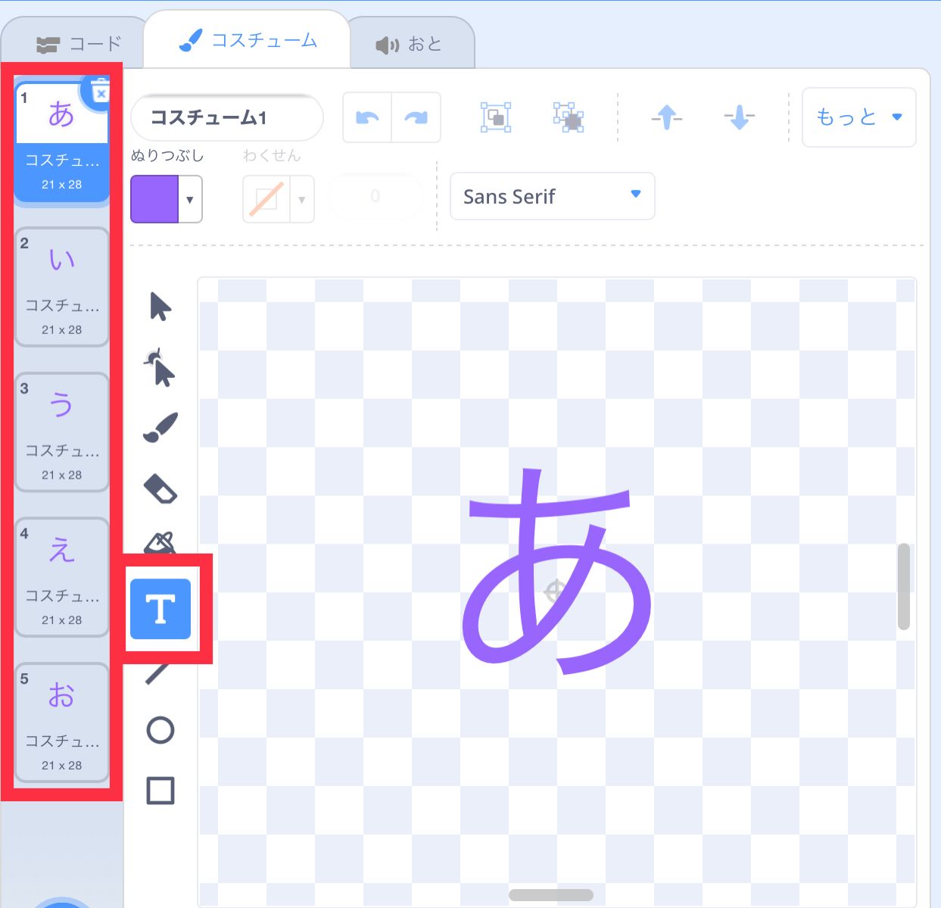Select costume 4 thumbnail え
This screenshot has width=941, height=908.
(x=61, y=578)
